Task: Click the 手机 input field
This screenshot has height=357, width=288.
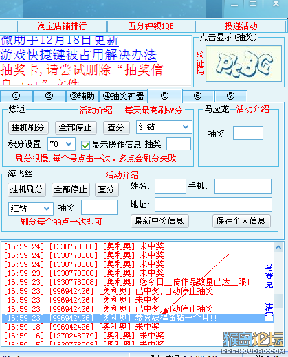Action: [243, 186]
